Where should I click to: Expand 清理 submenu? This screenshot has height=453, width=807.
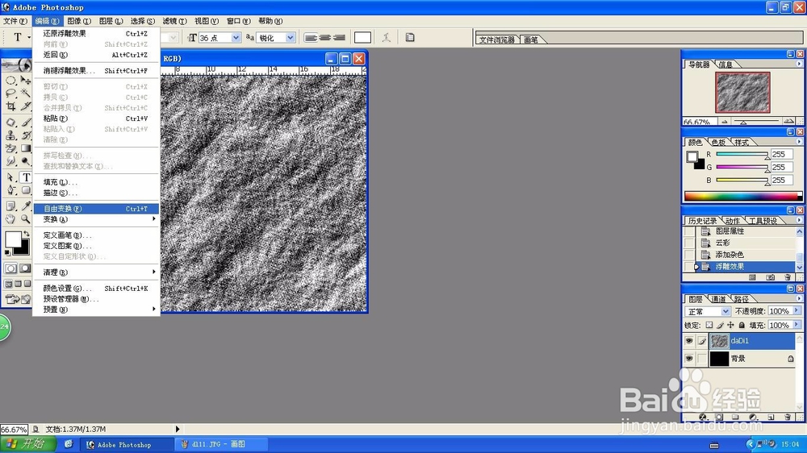[96, 272]
